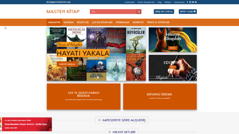Viewport: 239px width, 134px height.
Task: Open the Blog link in top bar
Action: [160, 2]
